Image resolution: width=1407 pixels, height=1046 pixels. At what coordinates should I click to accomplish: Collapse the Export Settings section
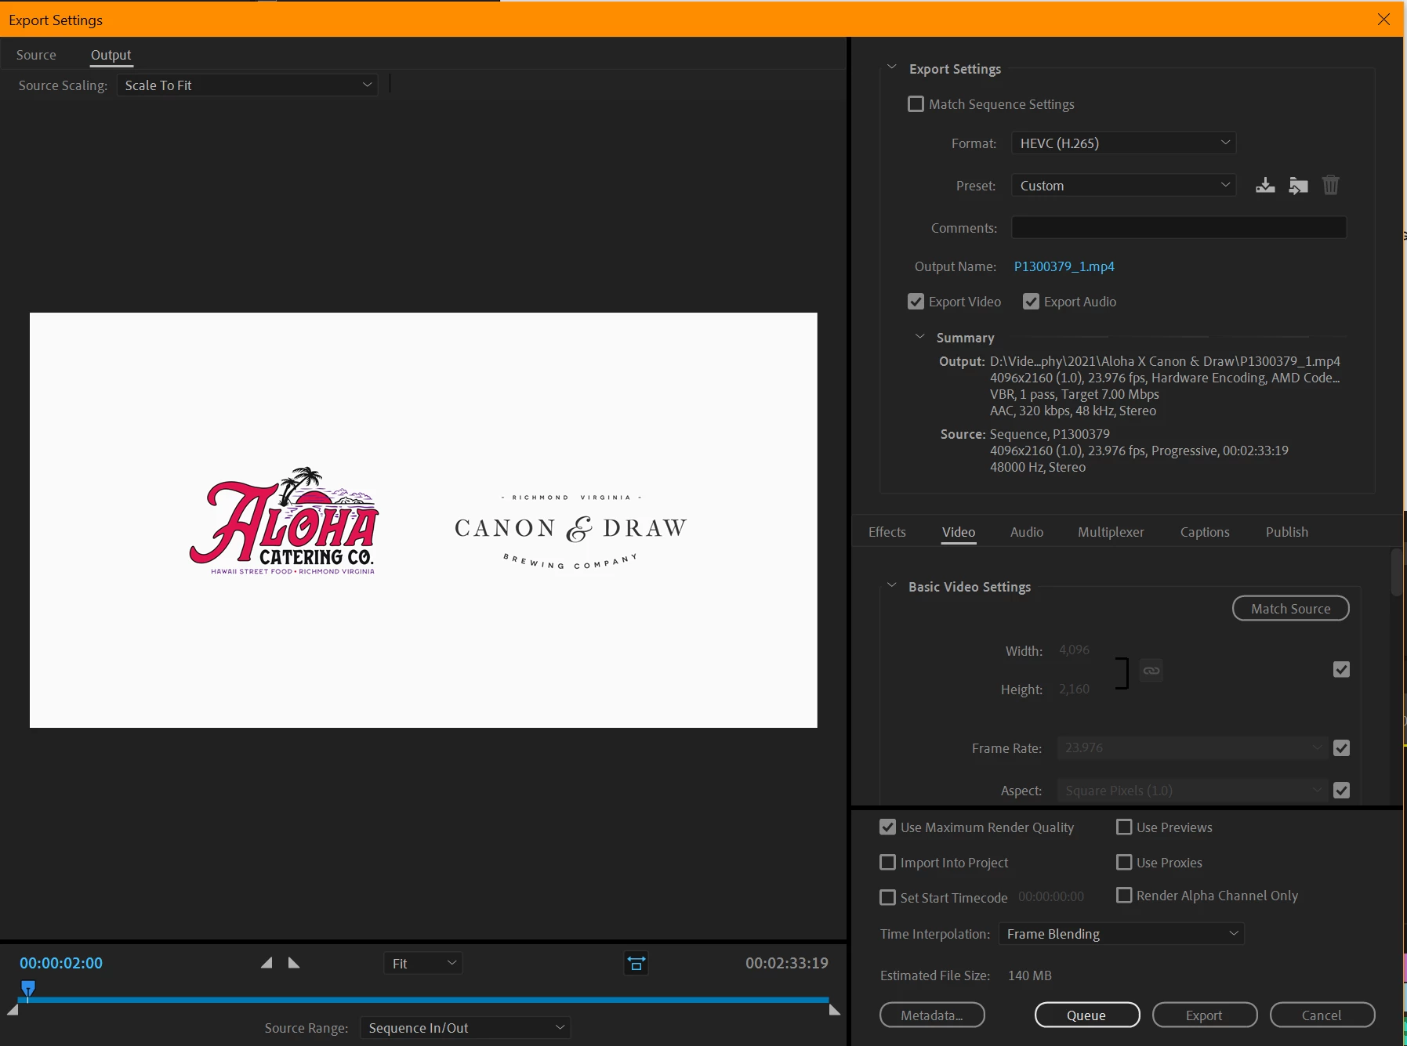pyautogui.click(x=891, y=67)
